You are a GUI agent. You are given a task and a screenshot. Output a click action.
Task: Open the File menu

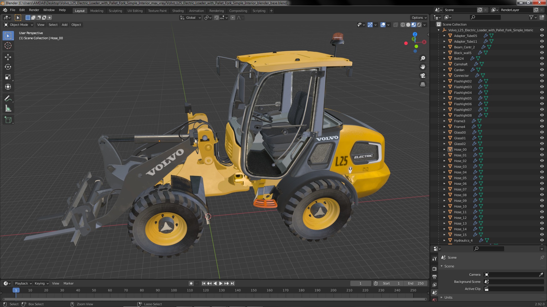click(x=13, y=10)
